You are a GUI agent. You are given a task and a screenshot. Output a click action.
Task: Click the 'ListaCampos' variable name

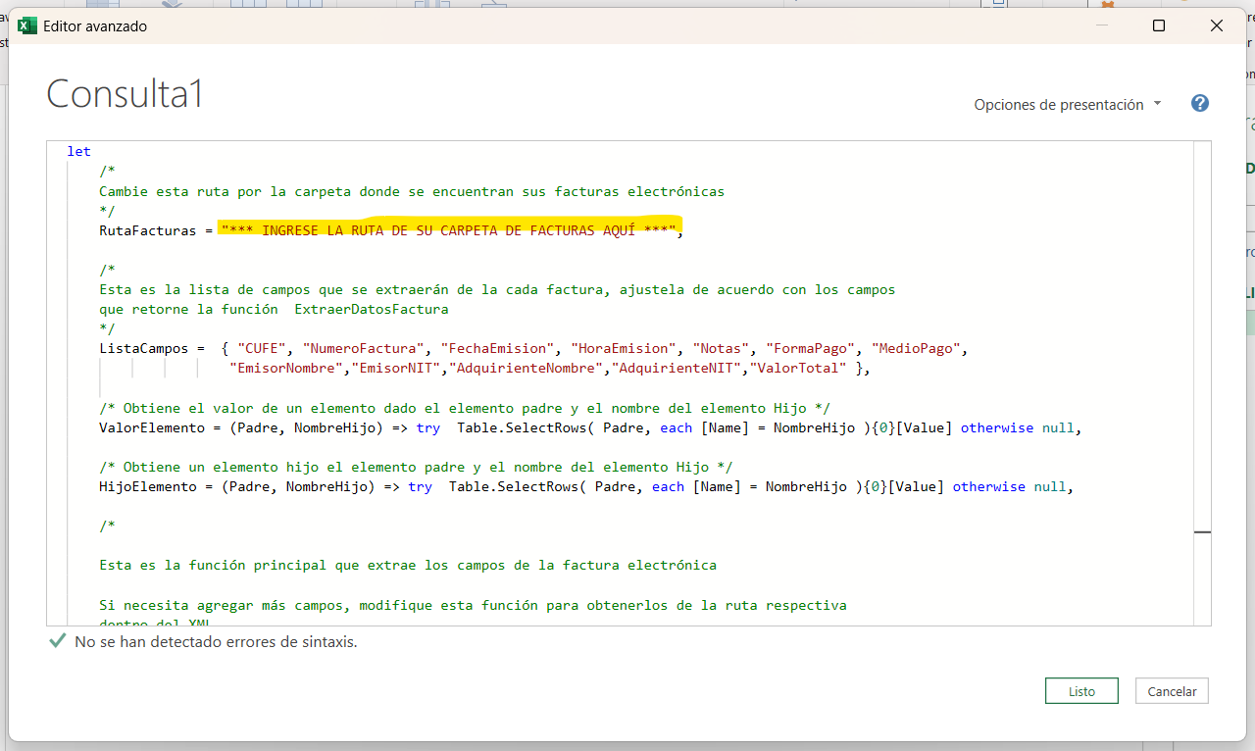(144, 348)
